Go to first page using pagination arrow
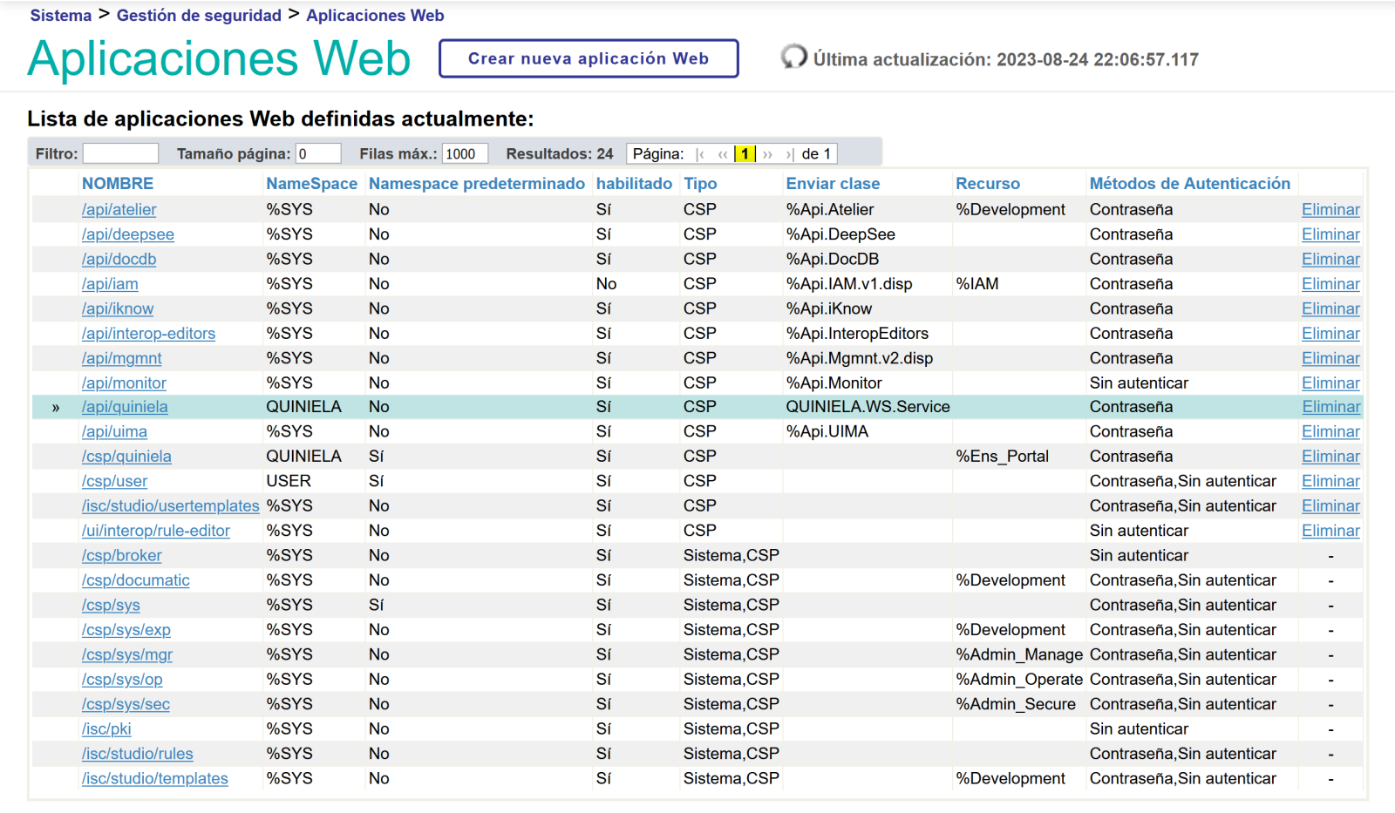Viewport: 1395px width, 813px height. pos(700,154)
